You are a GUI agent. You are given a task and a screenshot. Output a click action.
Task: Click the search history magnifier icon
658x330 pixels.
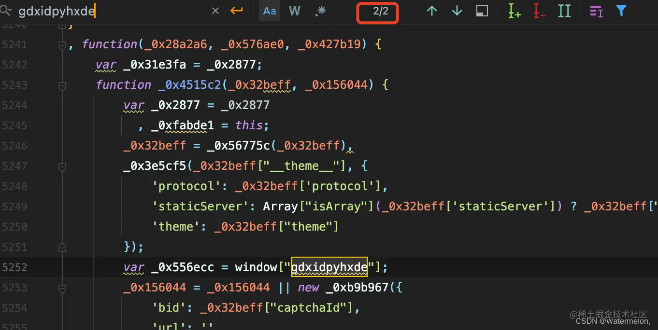coord(6,11)
